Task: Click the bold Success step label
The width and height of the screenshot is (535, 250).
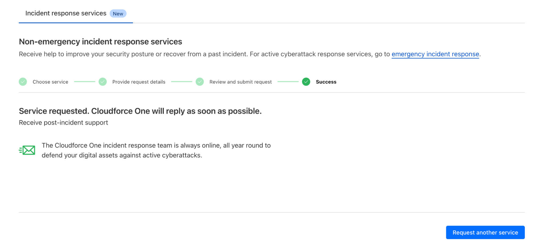Action: 326,82
